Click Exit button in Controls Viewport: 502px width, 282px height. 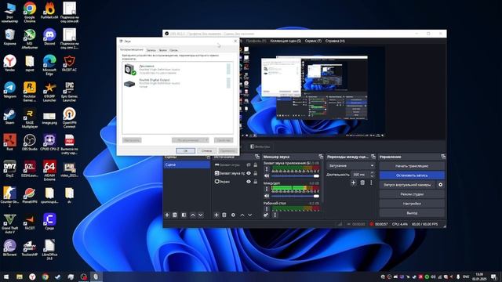pos(412,212)
